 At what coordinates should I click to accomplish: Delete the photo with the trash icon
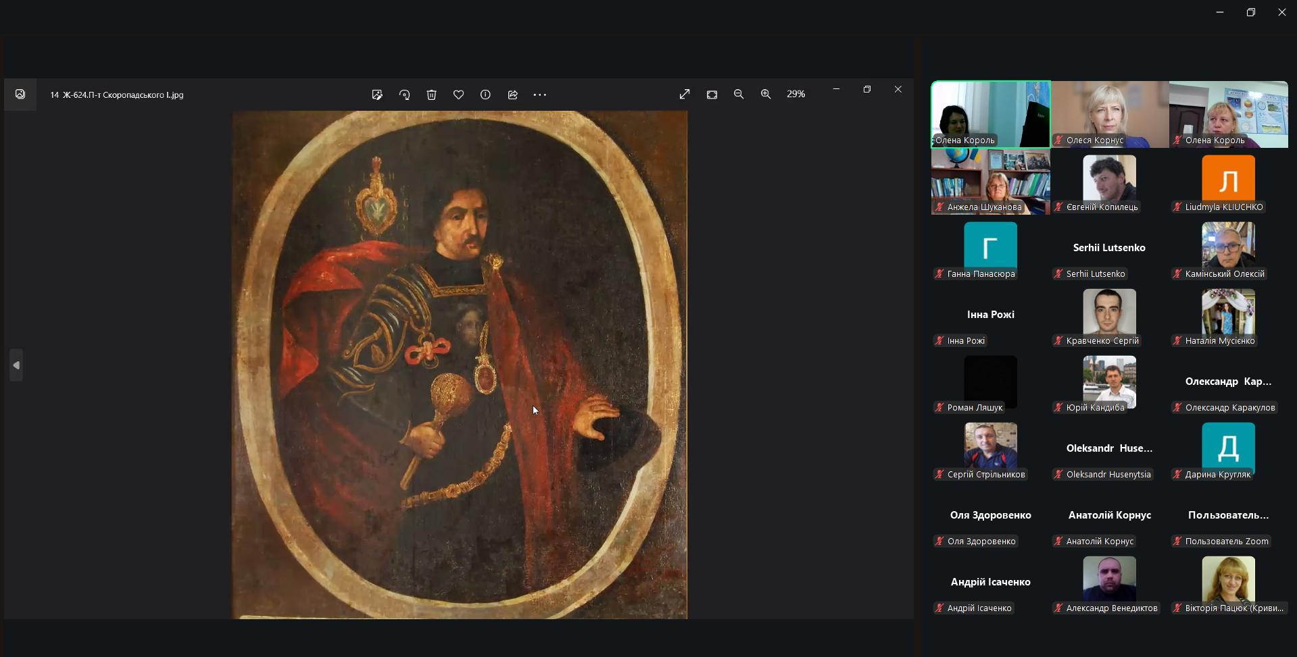(x=431, y=95)
